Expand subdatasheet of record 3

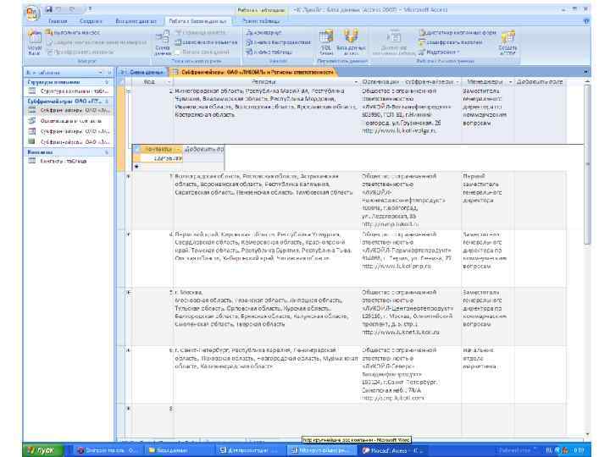[129, 176]
